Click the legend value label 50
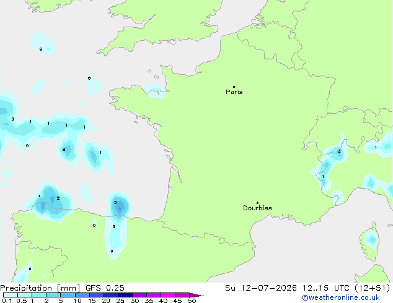Image resolution: width=393 pixels, height=303 pixels. (192, 301)
